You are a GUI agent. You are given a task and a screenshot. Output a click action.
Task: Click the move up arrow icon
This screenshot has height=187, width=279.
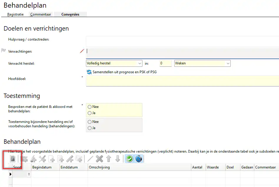tap(109, 159)
